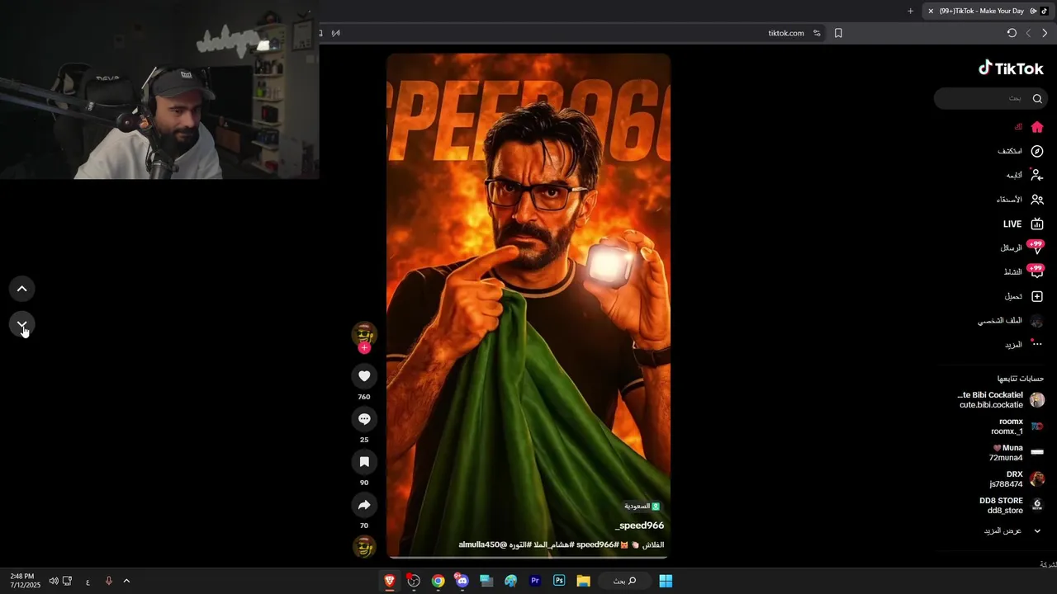
Task: Follow the creator with the red plus
Action: pos(364,348)
